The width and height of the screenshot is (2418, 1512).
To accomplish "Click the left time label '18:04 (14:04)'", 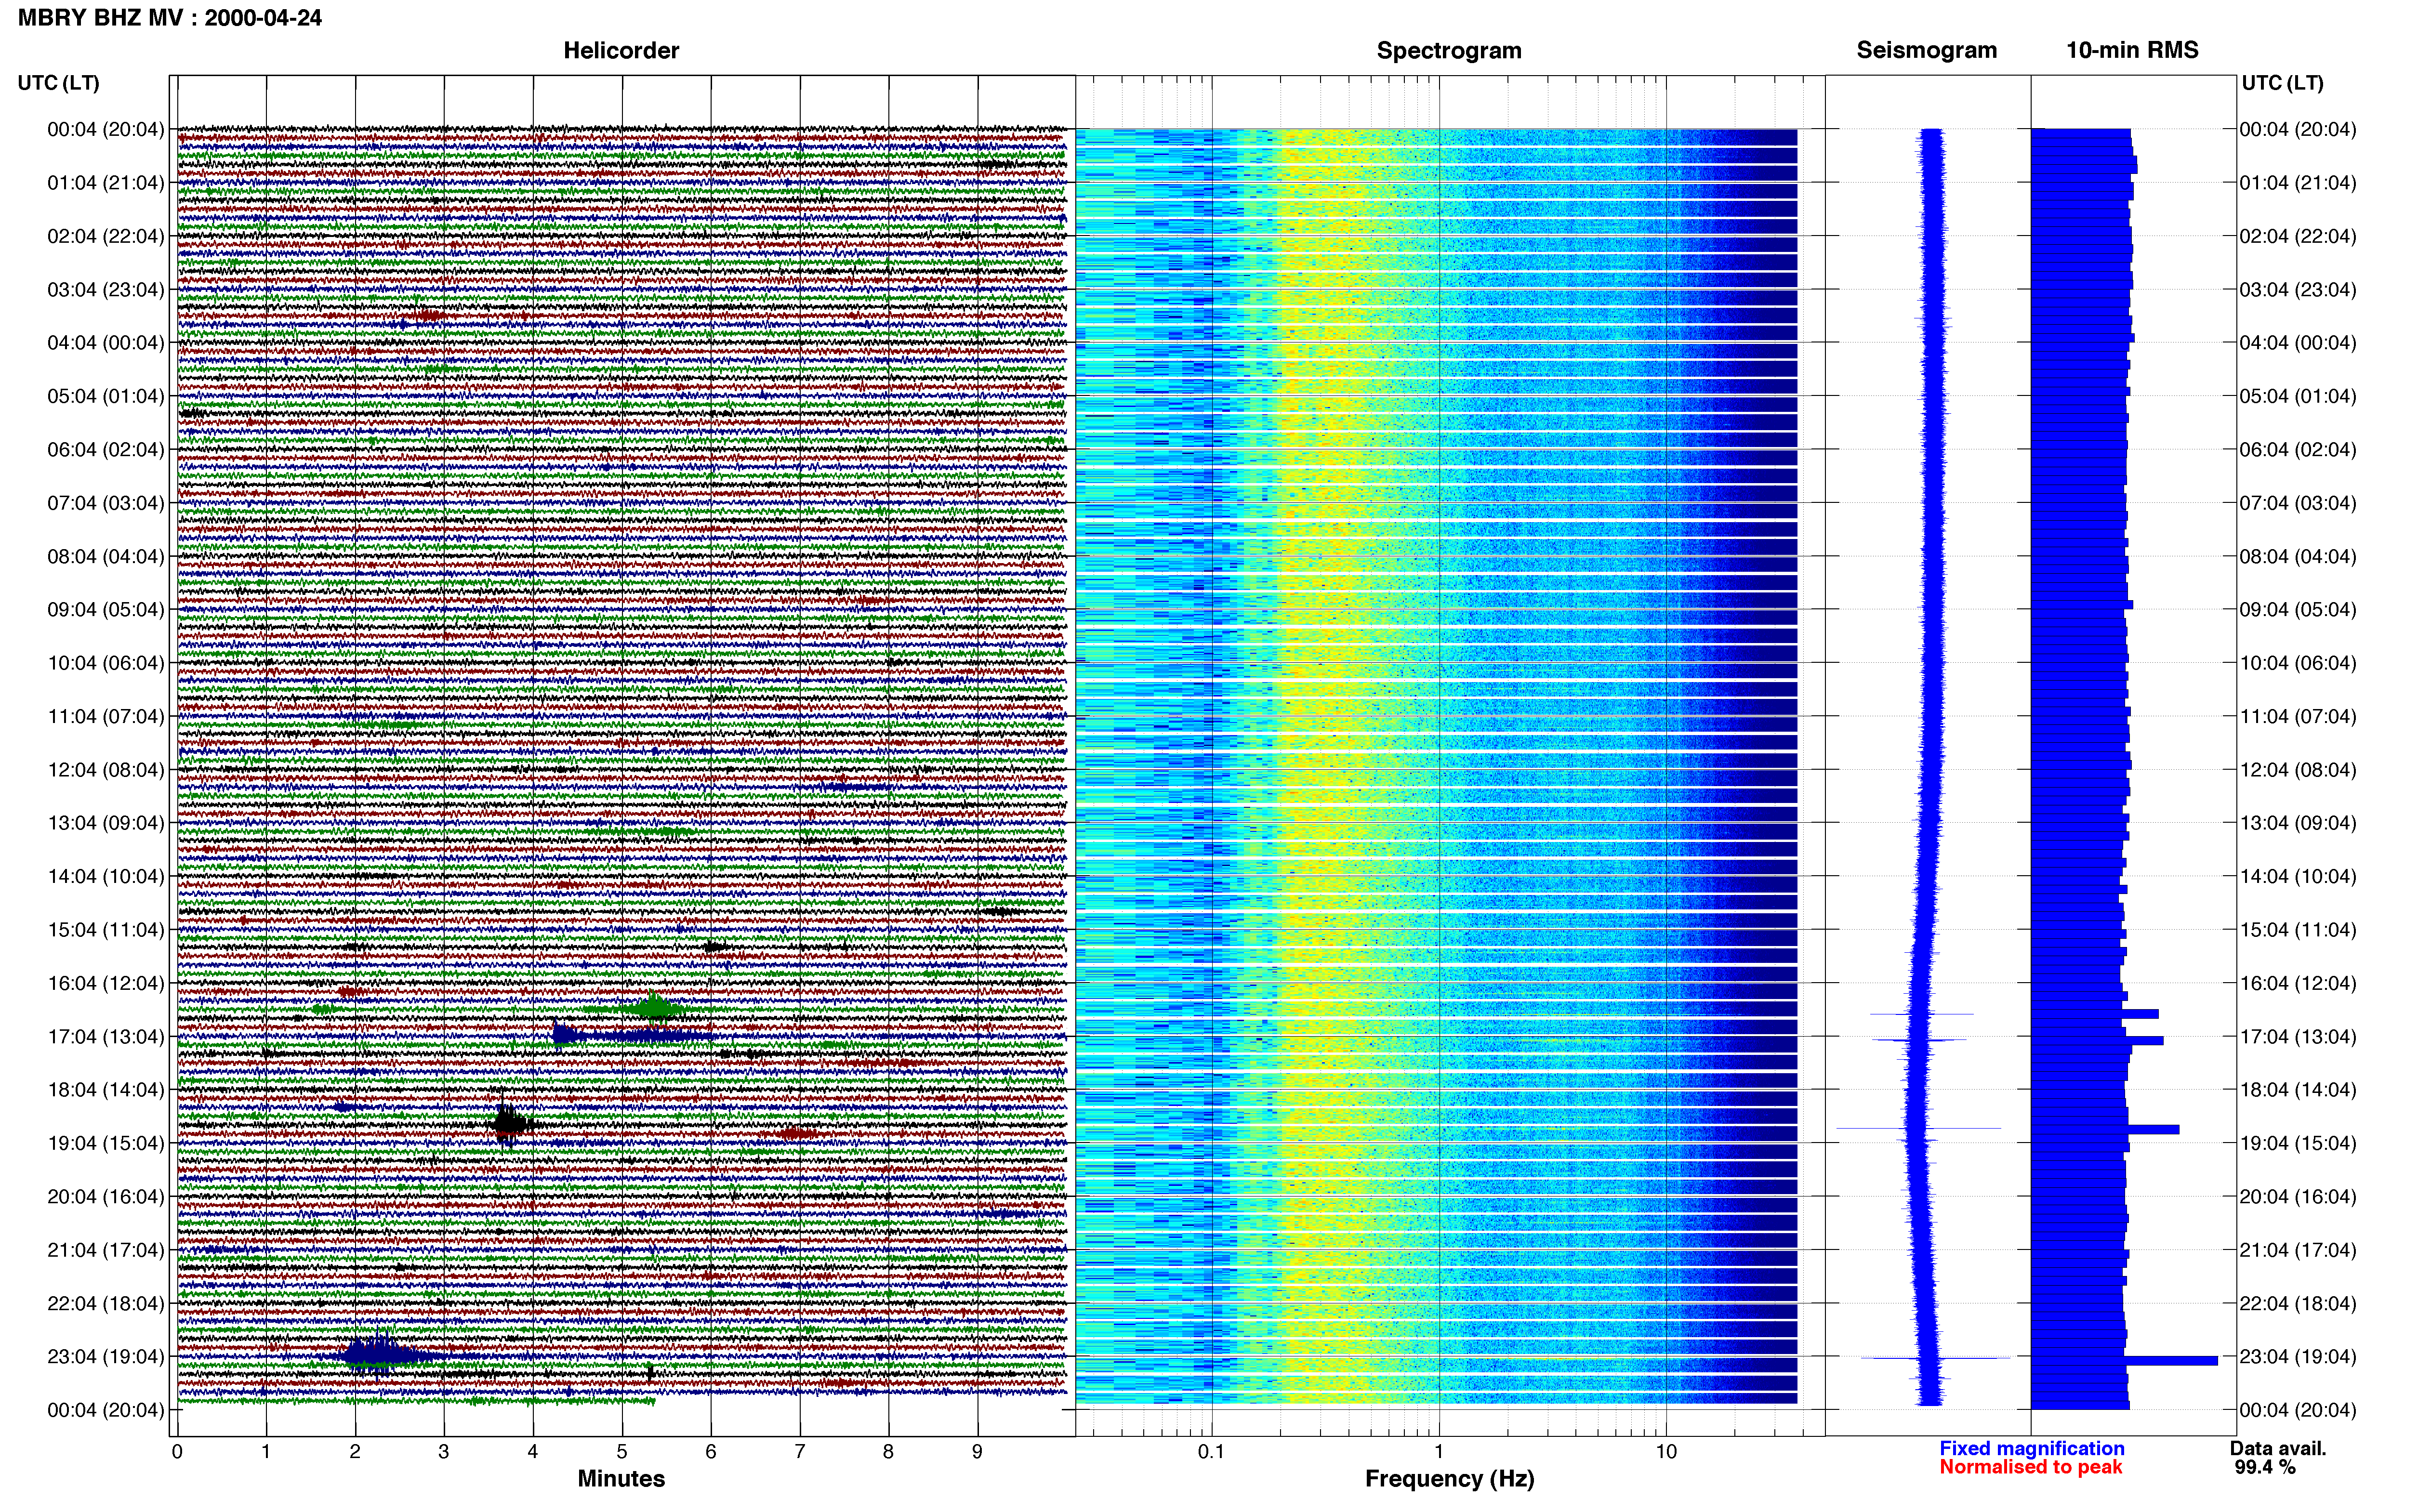I will pos(105,1090).
